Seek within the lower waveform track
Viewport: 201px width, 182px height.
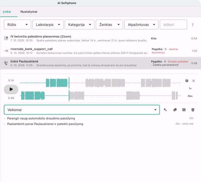click(100, 96)
